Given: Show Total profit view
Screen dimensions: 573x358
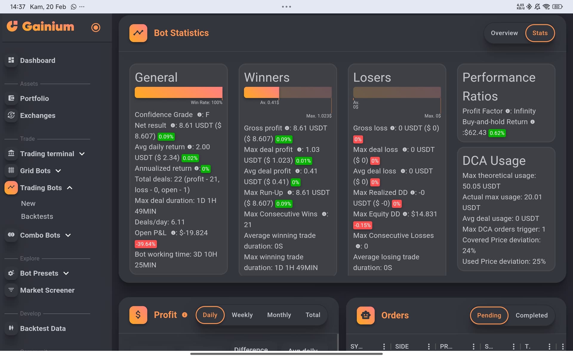Looking at the screenshot, I should (x=313, y=315).
